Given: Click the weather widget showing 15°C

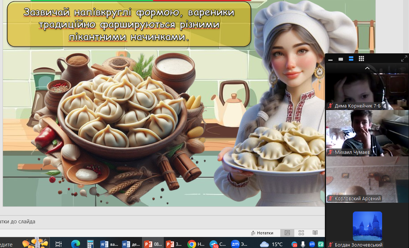Looking at the screenshot, I should 271,244.
